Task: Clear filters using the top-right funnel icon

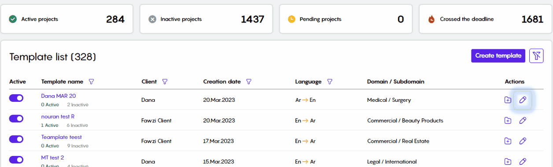Action: (536, 56)
